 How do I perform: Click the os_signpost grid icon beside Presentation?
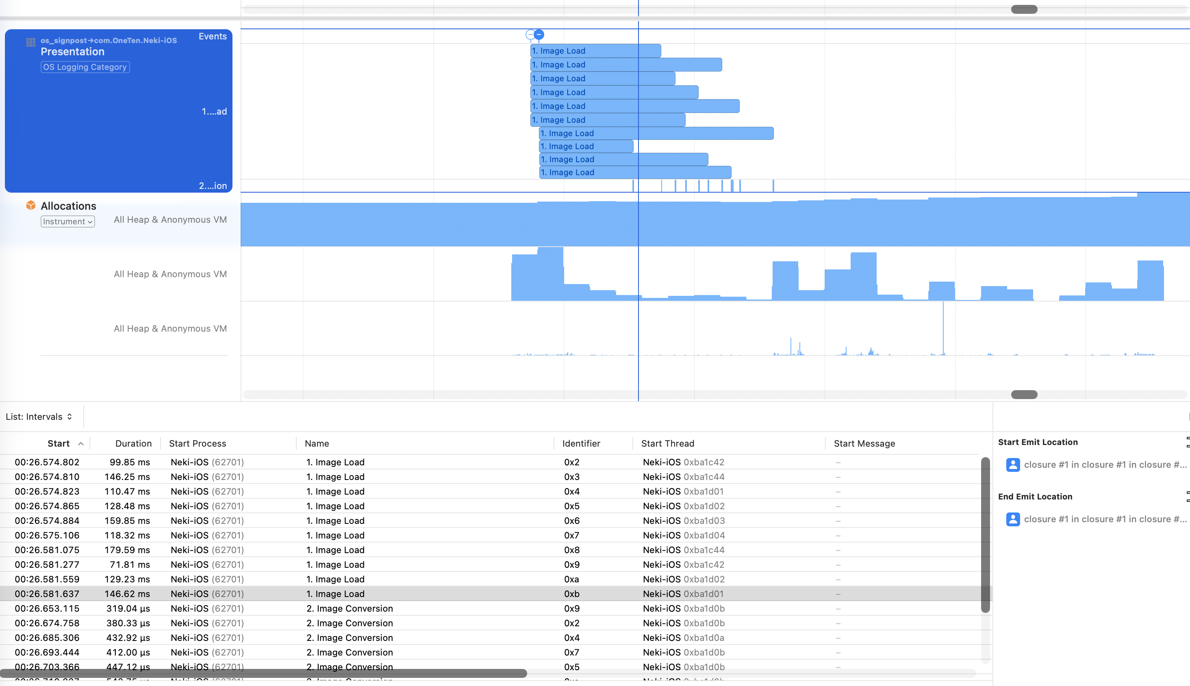pos(30,42)
